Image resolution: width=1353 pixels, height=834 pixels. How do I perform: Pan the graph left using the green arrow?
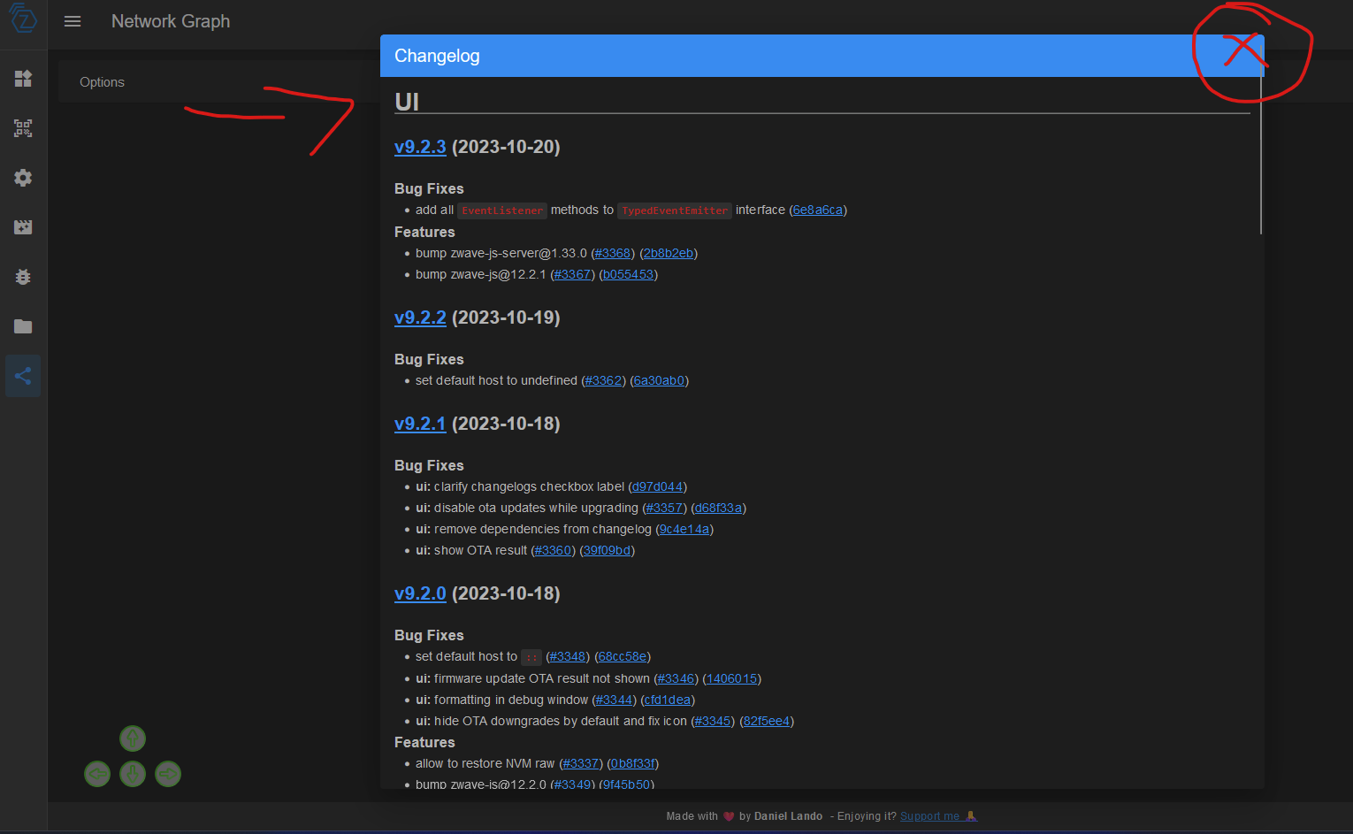click(96, 773)
